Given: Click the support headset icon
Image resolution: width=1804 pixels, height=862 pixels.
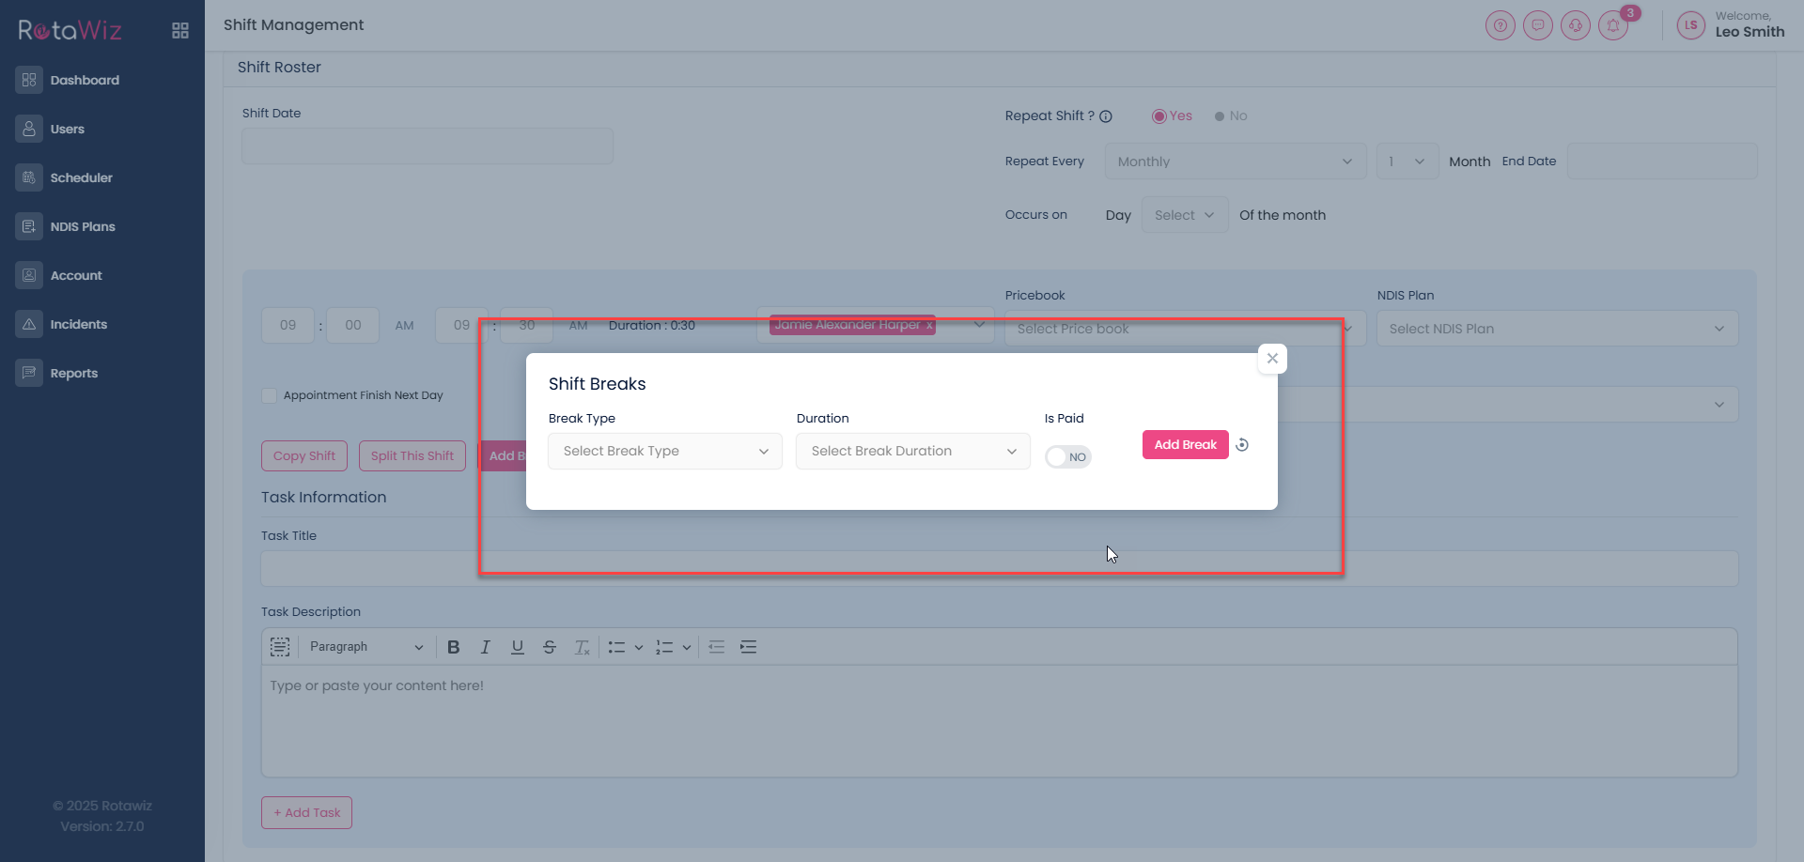Looking at the screenshot, I should coord(1576,25).
